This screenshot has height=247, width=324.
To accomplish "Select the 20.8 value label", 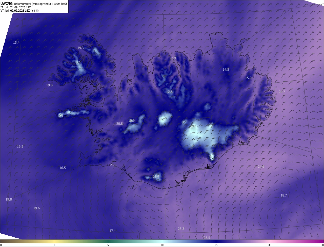I will pos(119,124).
